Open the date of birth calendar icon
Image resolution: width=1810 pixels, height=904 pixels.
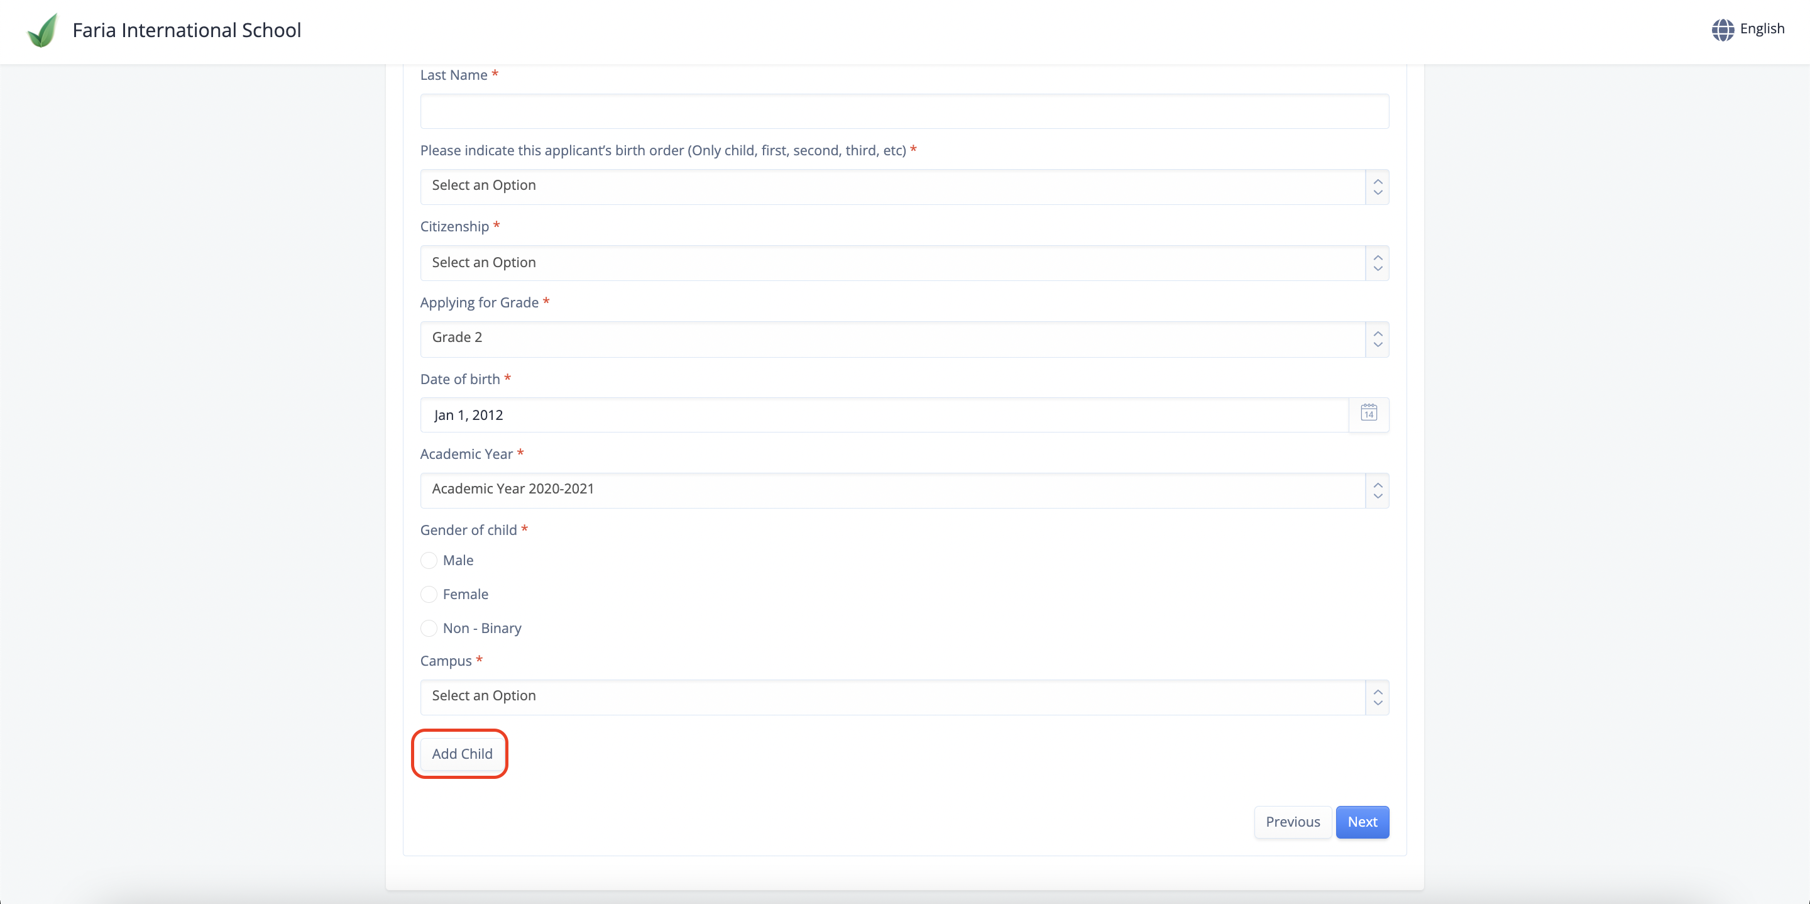1368,413
